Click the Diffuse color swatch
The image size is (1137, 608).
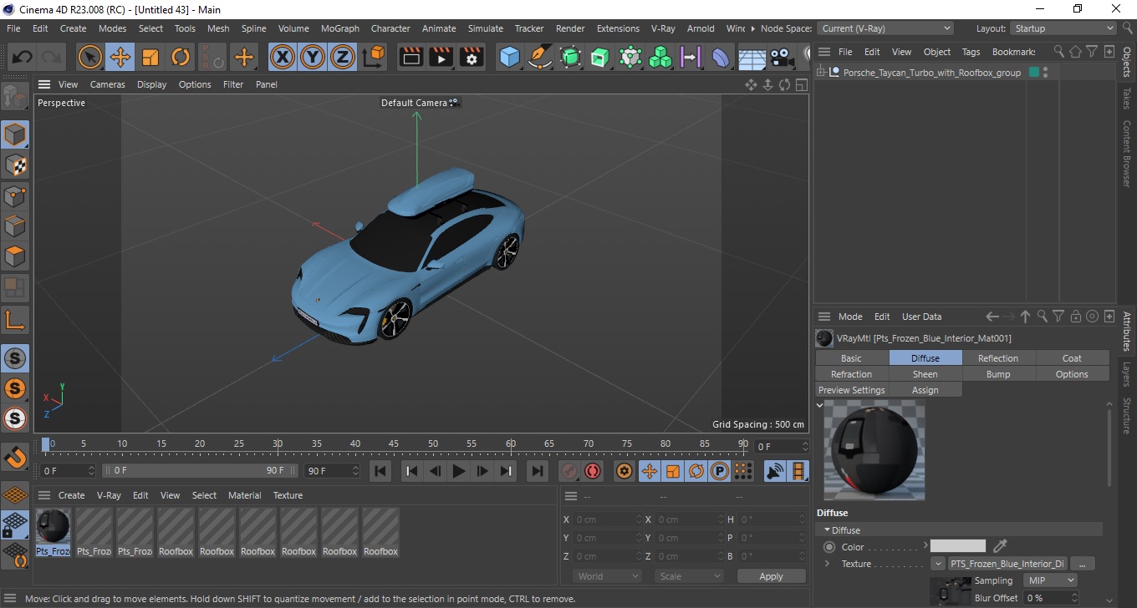click(x=958, y=546)
